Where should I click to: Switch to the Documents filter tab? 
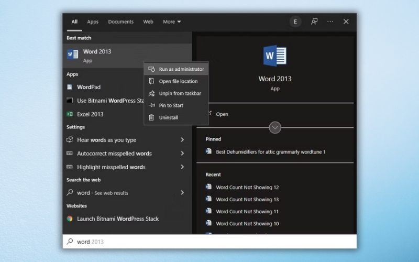tap(121, 21)
